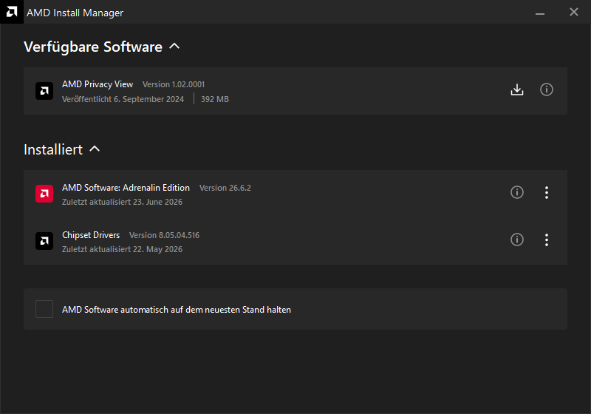Click Version 1.02.0001 text

click(174, 84)
